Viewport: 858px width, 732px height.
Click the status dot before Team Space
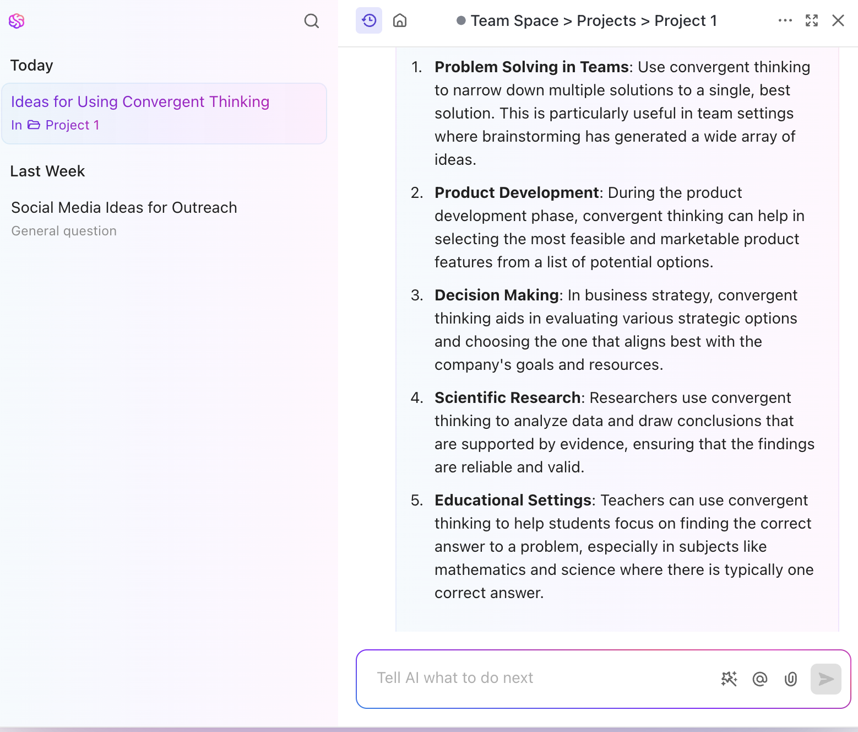460,20
